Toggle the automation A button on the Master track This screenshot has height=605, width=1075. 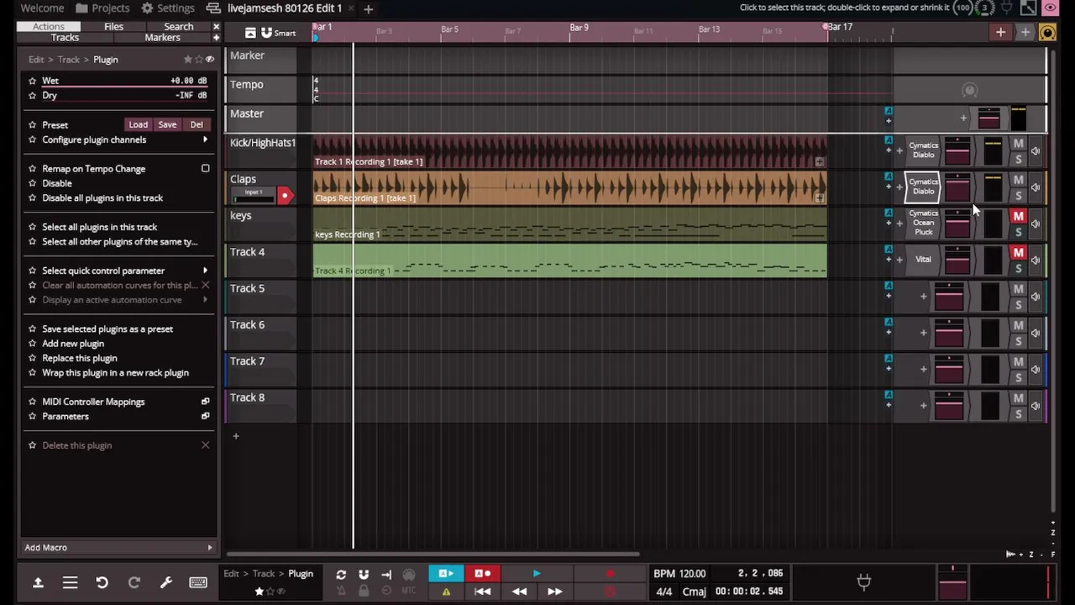pos(889,110)
